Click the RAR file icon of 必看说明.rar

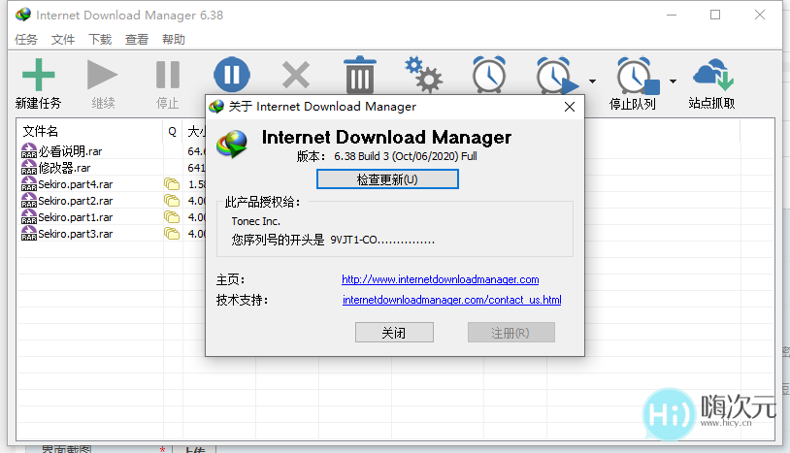click(x=29, y=150)
